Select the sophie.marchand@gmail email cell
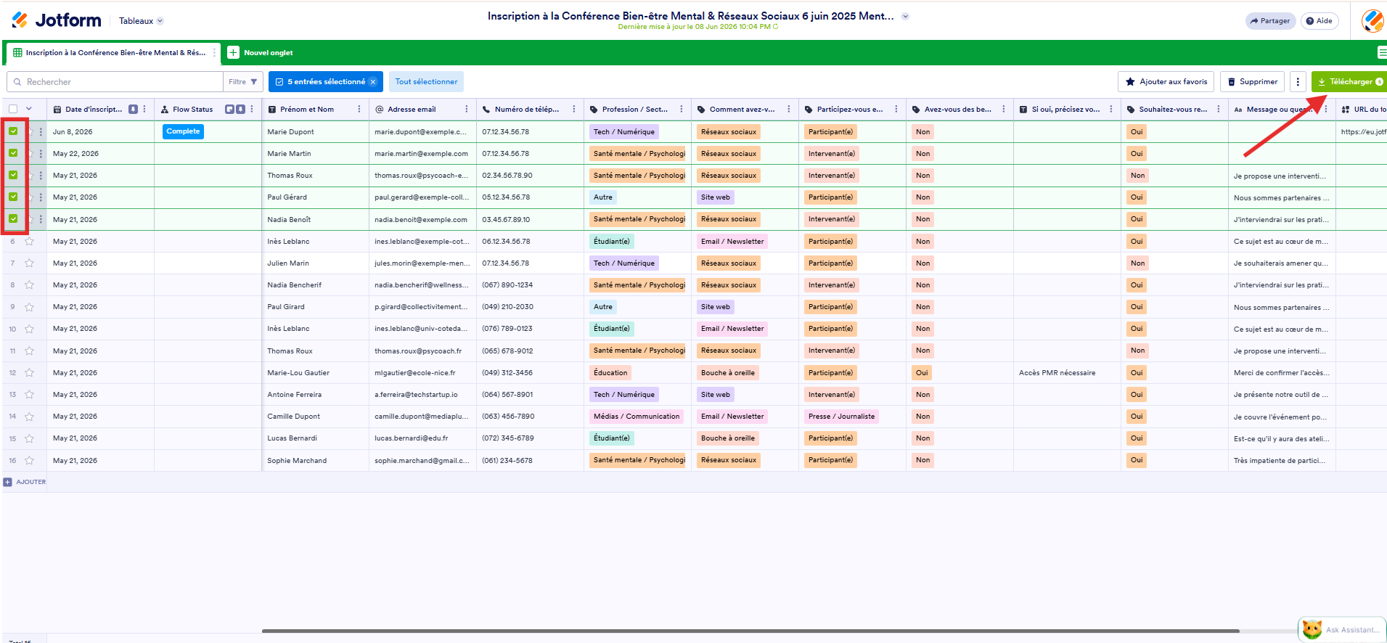This screenshot has width=1387, height=643. click(x=422, y=461)
